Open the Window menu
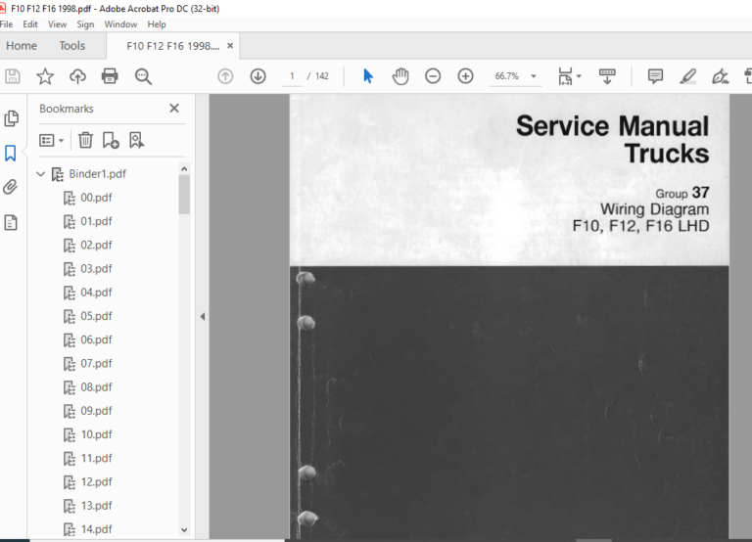Screen dimensions: 752x542 [x=120, y=23]
